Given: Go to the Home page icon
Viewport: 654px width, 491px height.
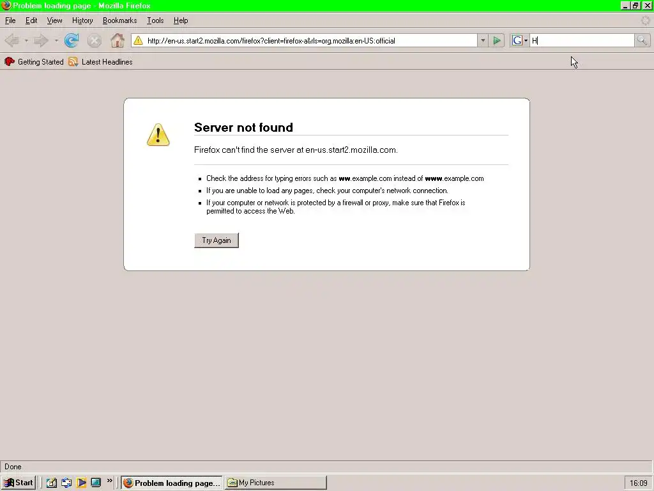Looking at the screenshot, I should tap(118, 40).
